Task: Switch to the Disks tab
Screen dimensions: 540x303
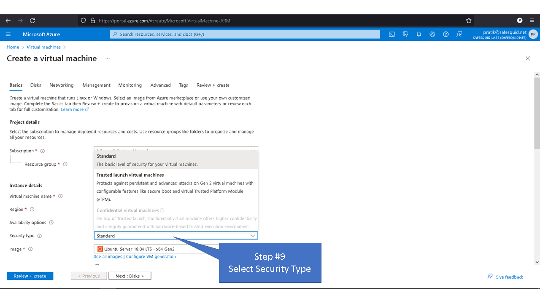Action: [x=36, y=85]
